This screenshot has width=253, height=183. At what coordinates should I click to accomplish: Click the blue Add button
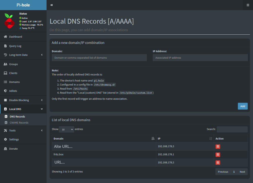pos(243,106)
